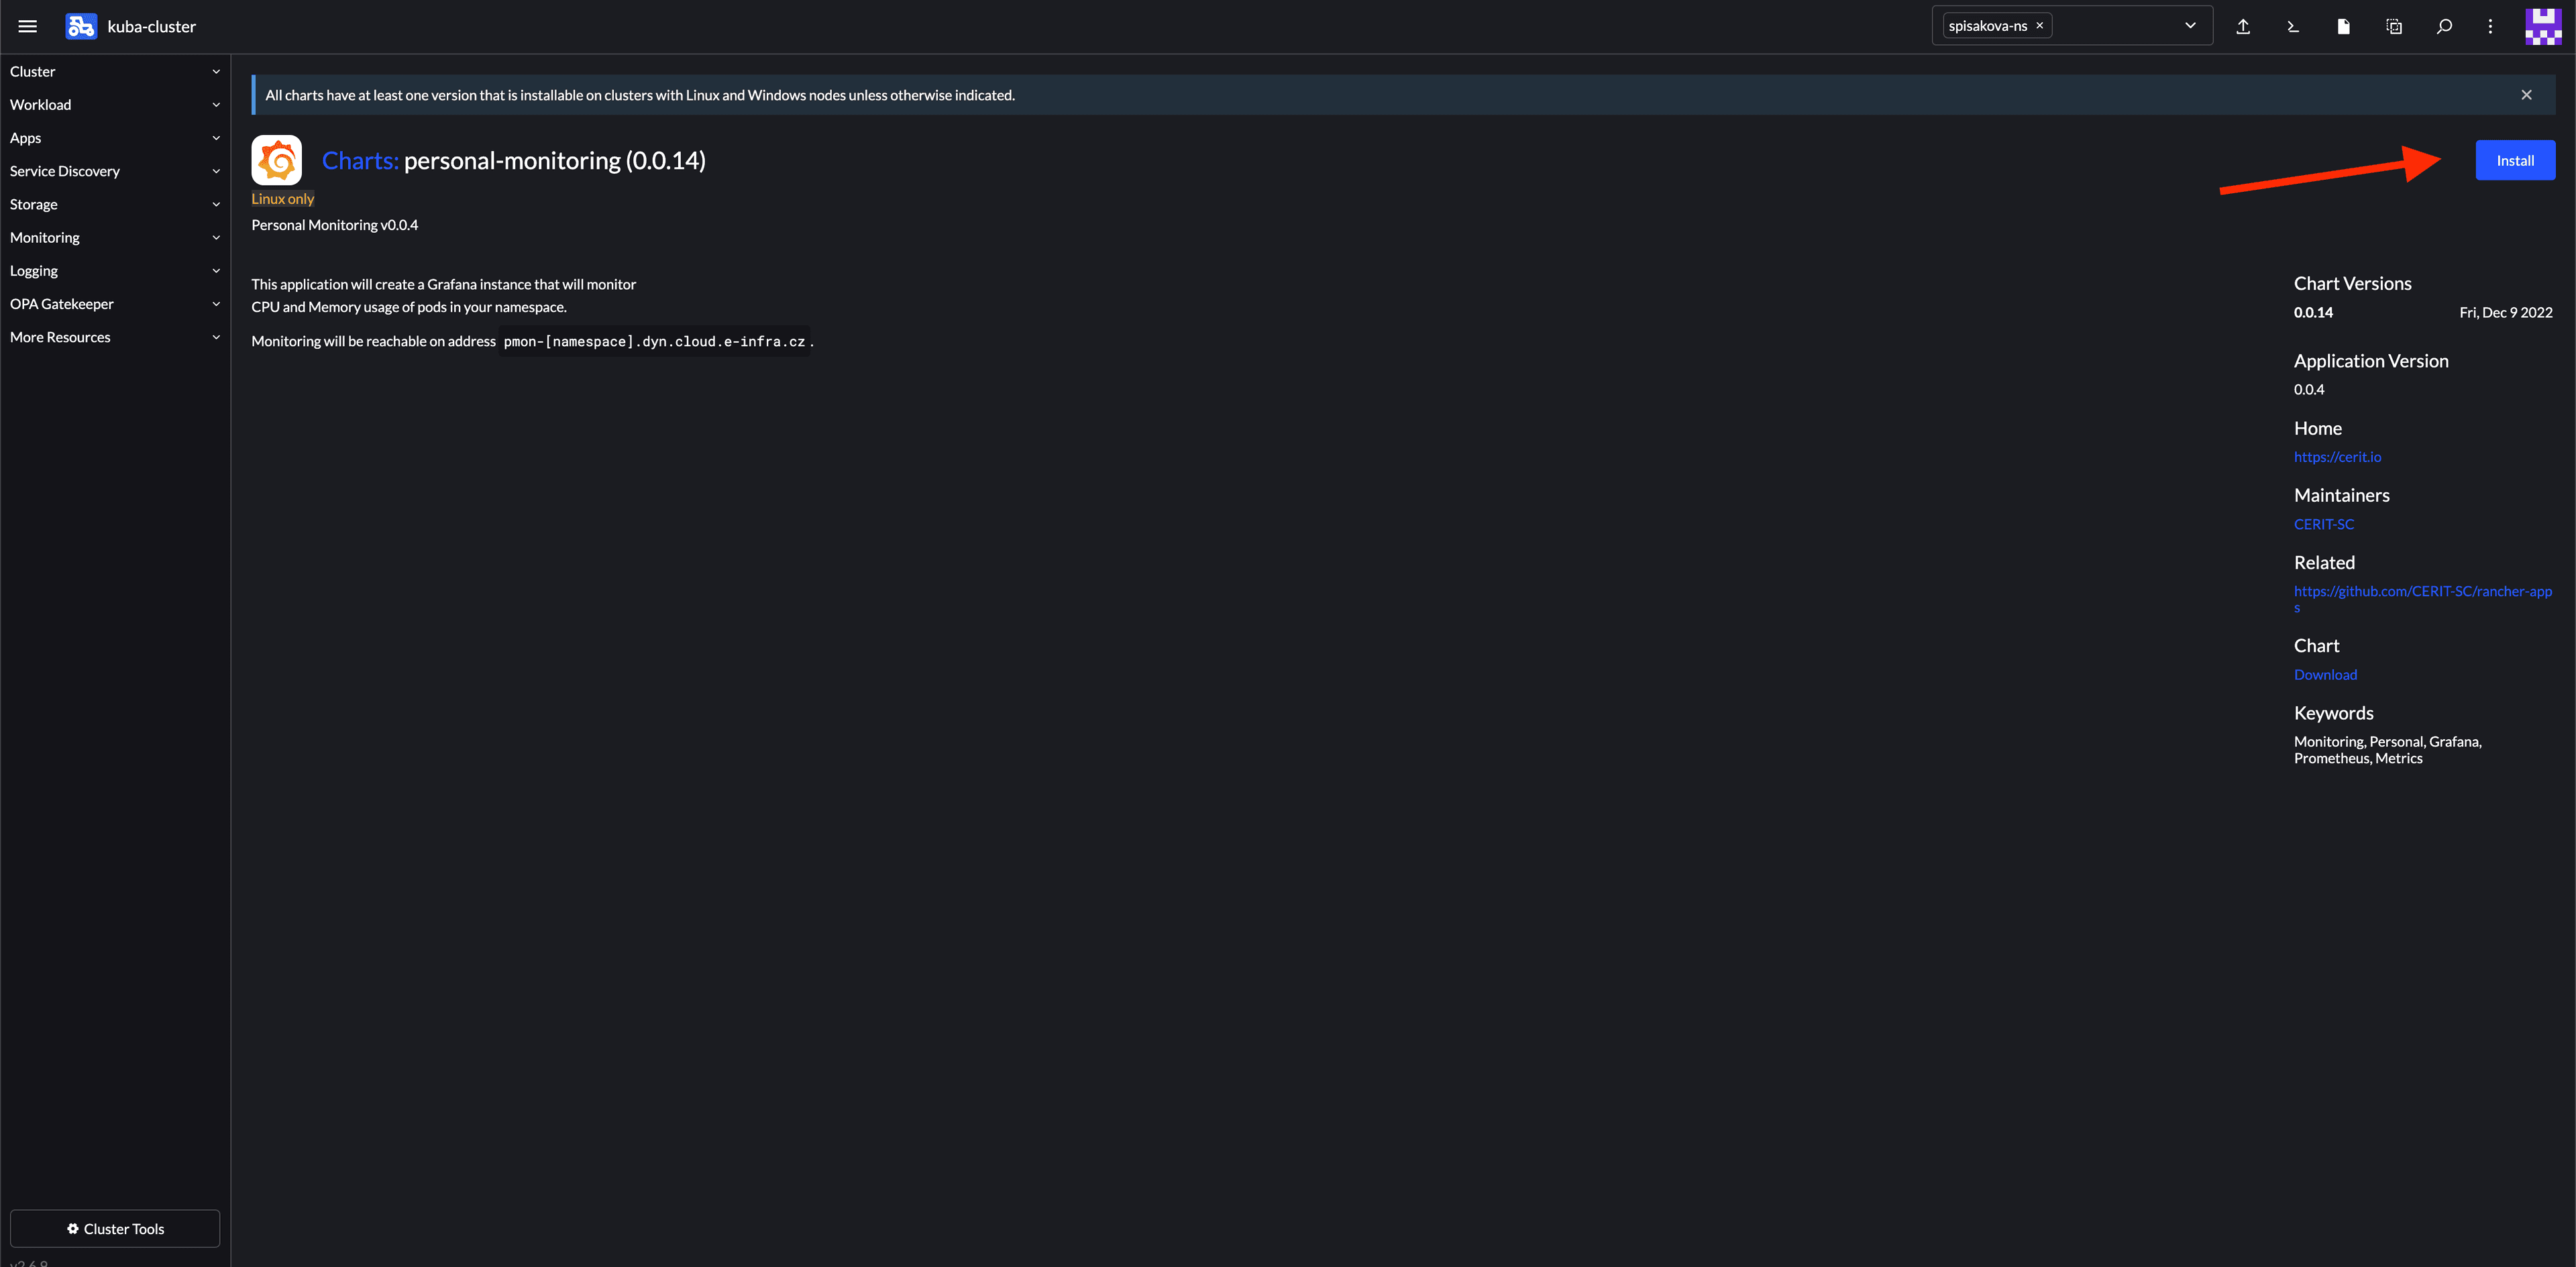Dismiss the charts installable notice banner

click(x=2526, y=94)
